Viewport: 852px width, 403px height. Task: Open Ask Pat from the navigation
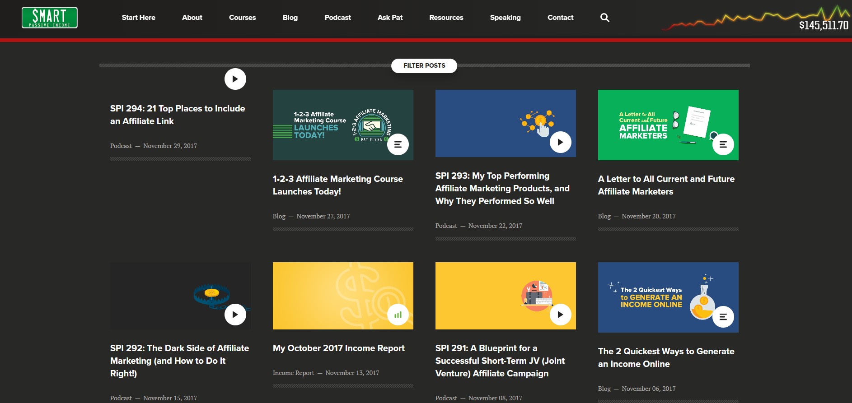390,18
